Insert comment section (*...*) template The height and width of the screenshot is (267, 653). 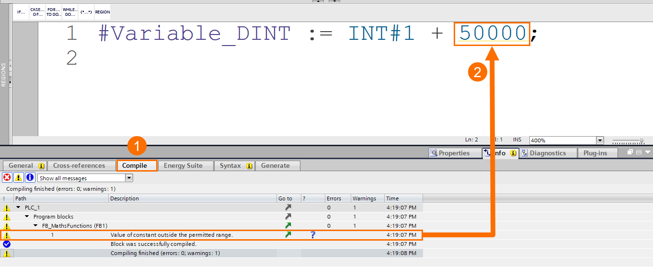(86, 12)
